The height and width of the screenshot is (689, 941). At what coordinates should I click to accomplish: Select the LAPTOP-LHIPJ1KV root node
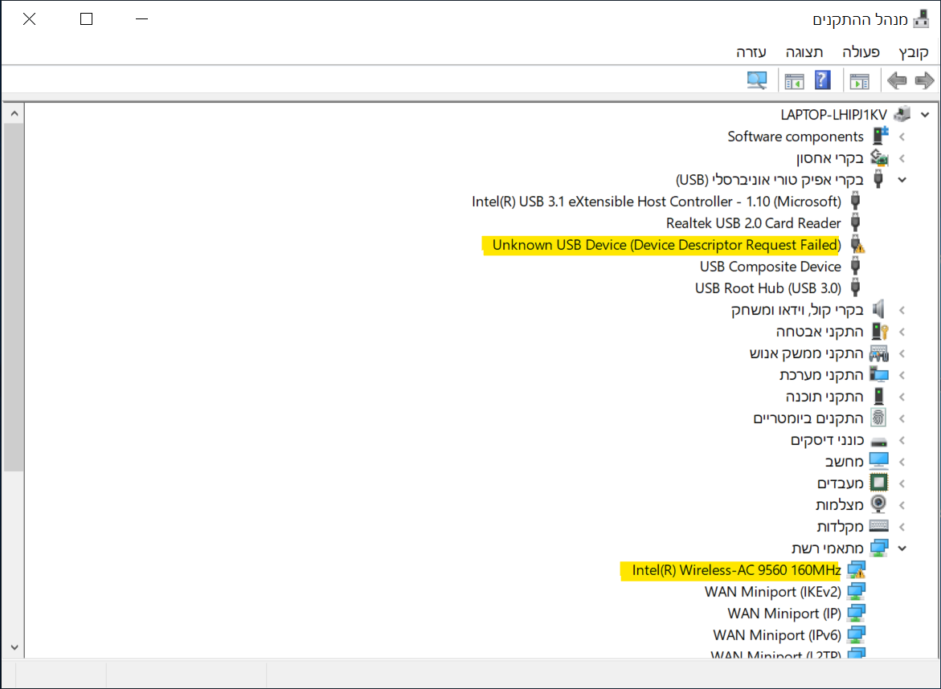coord(833,114)
